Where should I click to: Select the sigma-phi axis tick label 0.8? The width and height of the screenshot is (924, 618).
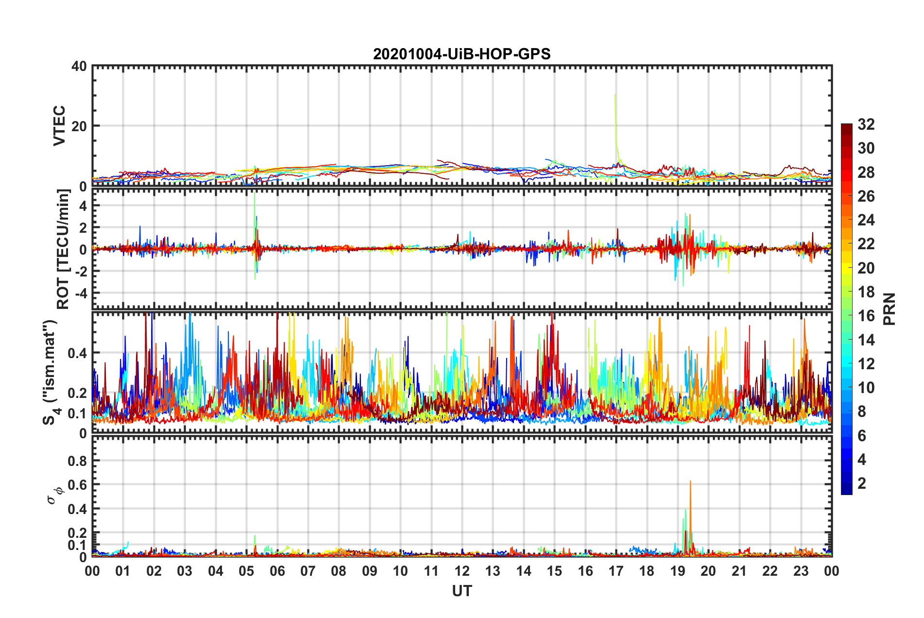[x=77, y=461]
